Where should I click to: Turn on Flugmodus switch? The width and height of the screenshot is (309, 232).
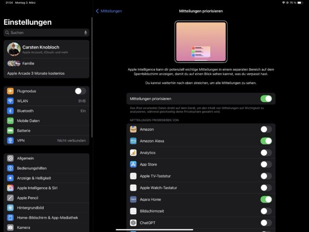click(80, 91)
